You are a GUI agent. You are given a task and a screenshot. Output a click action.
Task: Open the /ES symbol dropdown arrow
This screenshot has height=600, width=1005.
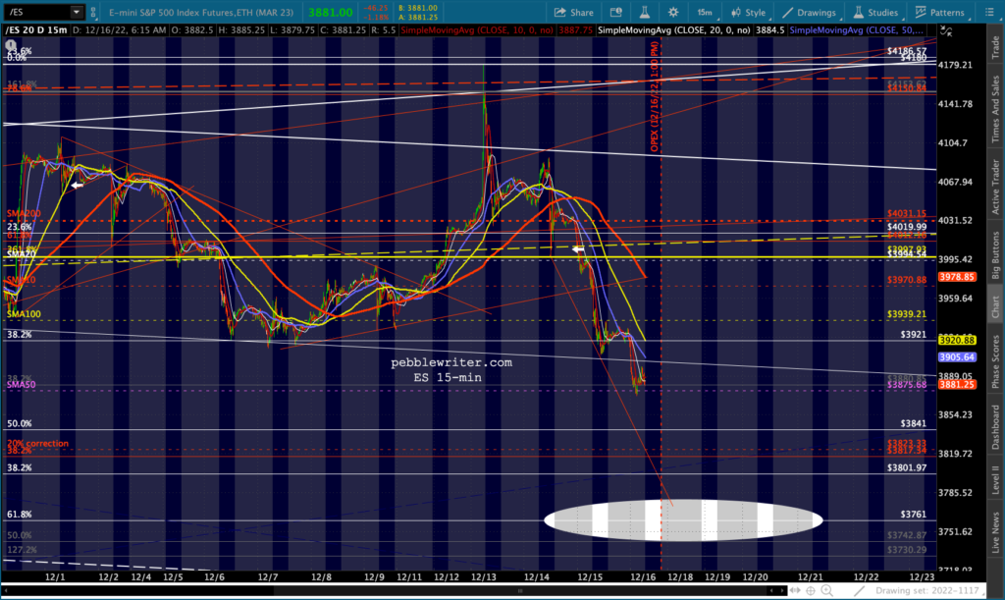tap(77, 13)
